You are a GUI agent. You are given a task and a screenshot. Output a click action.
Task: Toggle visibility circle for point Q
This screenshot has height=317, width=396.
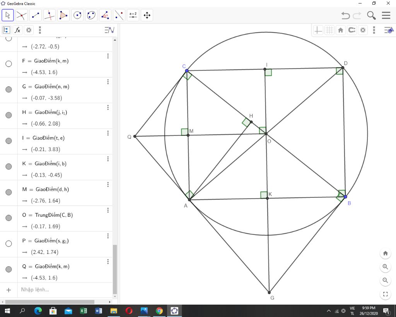9,269
